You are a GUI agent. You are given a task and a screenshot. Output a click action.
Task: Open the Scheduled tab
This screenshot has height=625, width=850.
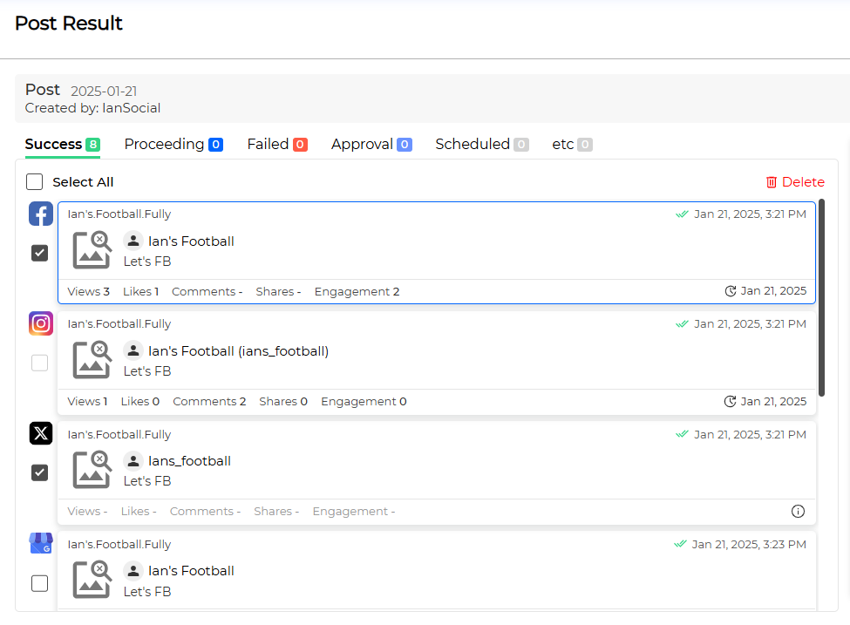pos(482,144)
